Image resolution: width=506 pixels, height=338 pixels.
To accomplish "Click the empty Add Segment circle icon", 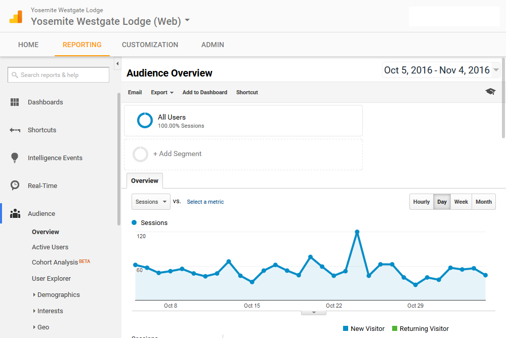I will [x=140, y=154].
